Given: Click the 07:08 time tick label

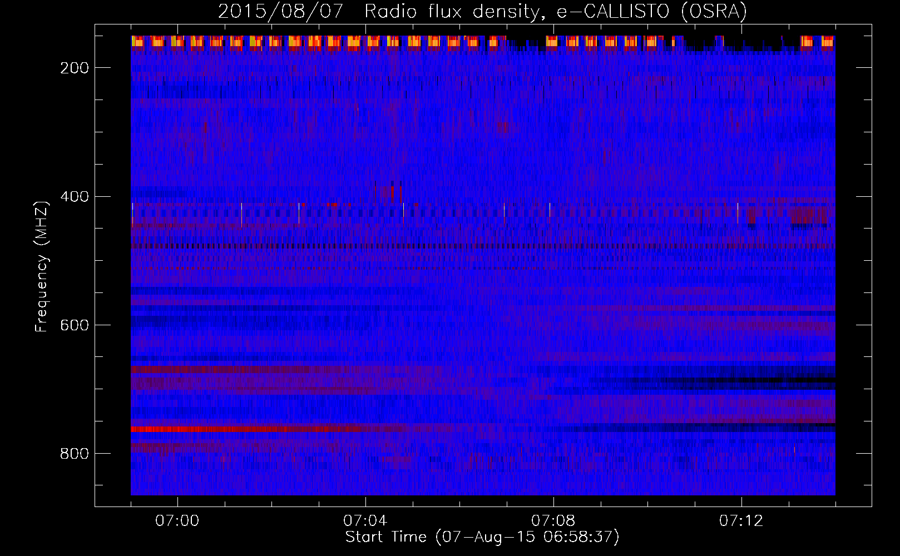Looking at the screenshot, I should click(x=553, y=520).
